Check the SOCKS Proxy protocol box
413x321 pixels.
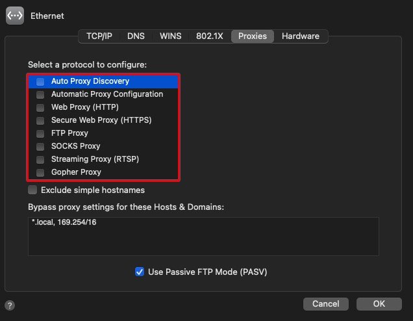click(40, 146)
